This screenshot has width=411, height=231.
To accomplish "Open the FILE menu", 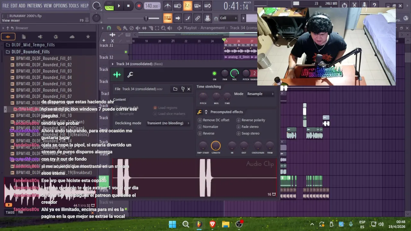I will click(6, 6).
